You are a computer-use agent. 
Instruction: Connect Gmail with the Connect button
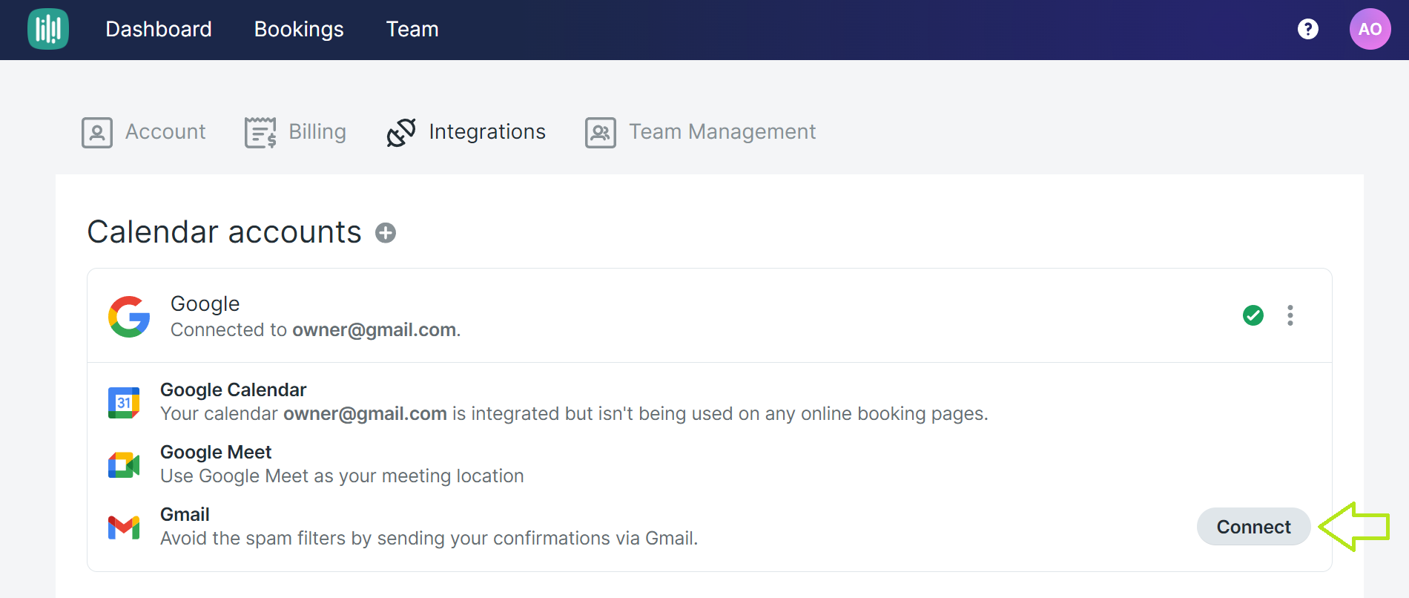click(1253, 527)
